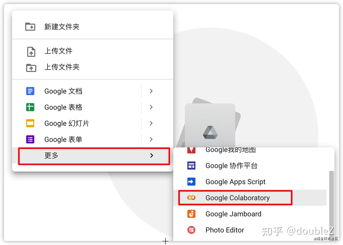Expand the 更多 submenu chevron

pyautogui.click(x=151, y=155)
